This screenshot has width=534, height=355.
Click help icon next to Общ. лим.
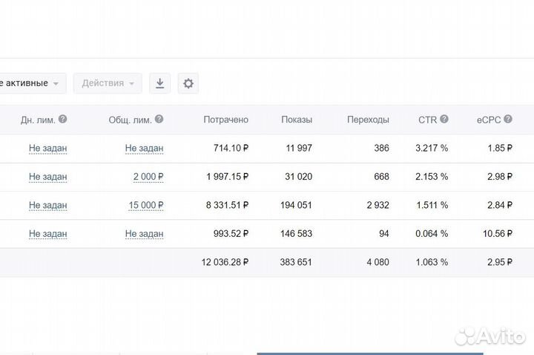click(159, 119)
